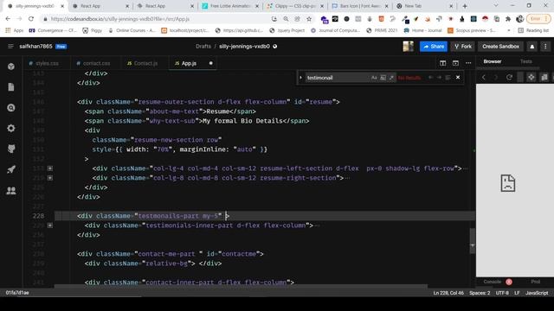Screen dimensions: 554x311
Task: Open Chrome tab search dropdown arrow
Action: pos(496,6)
